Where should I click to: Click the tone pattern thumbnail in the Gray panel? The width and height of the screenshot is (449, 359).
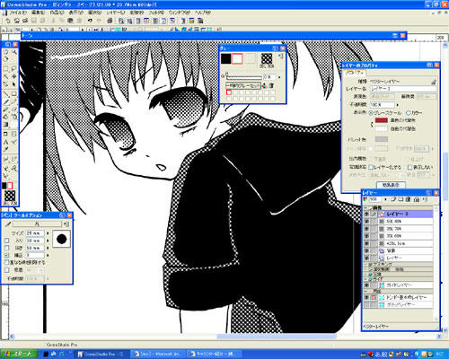coord(267,58)
